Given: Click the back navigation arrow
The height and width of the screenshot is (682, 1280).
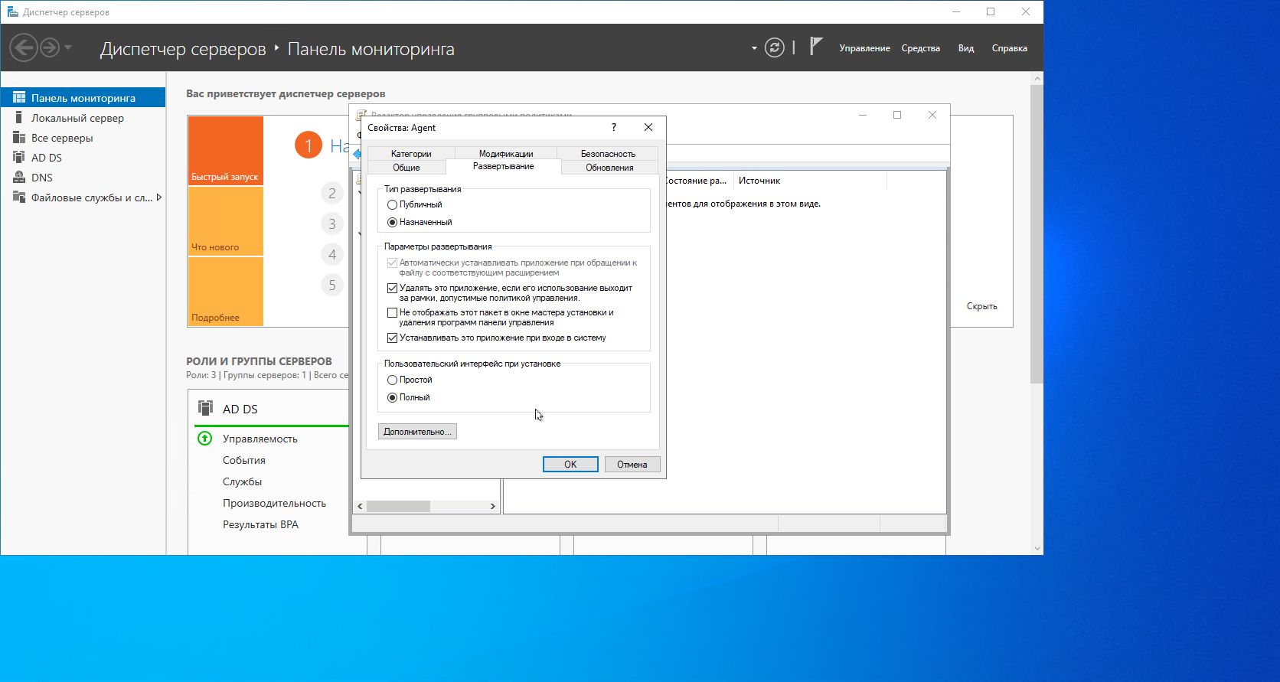Looking at the screenshot, I should click(x=23, y=48).
